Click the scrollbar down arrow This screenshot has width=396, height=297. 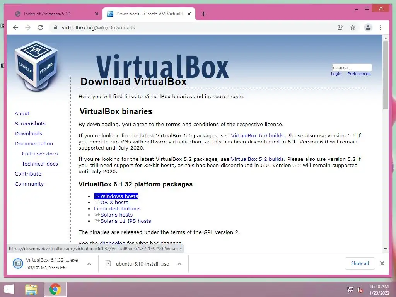(386, 249)
